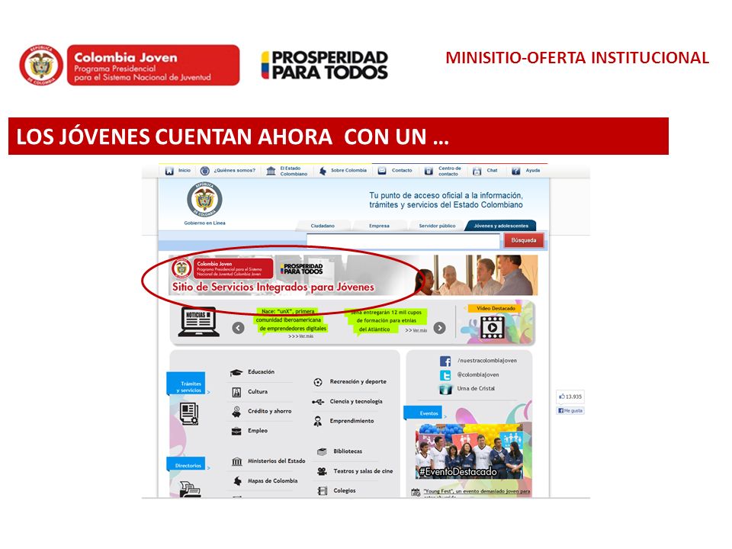The height and width of the screenshot is (549, 732).
Task: Switch to the Servidor público tab
Action: tap(437, 226)
